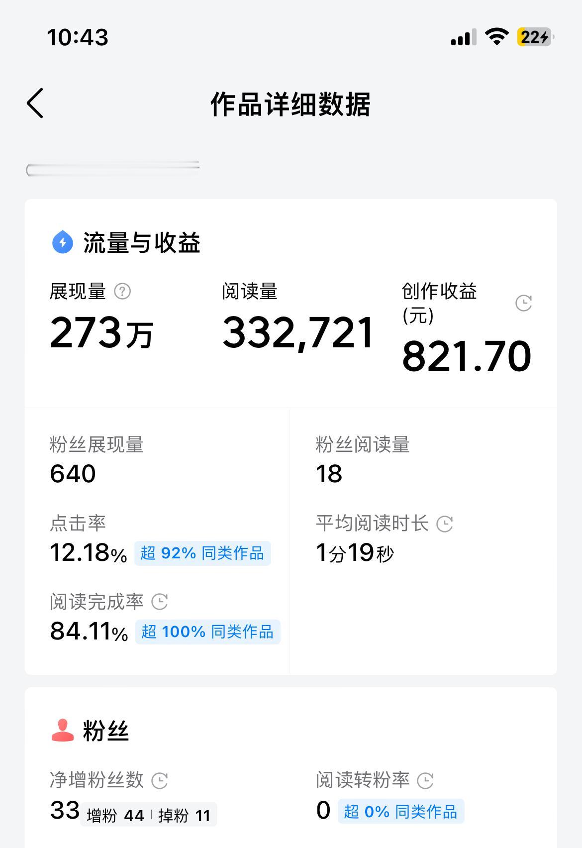Tap the 阅读完成率 label
Viewport: 582px width, 848px height.
pos(97,602)
